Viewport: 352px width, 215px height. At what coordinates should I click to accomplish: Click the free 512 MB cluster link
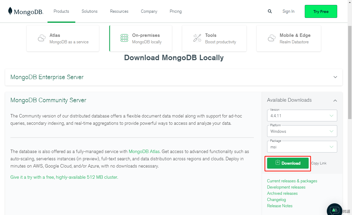[x=64, y=177]
